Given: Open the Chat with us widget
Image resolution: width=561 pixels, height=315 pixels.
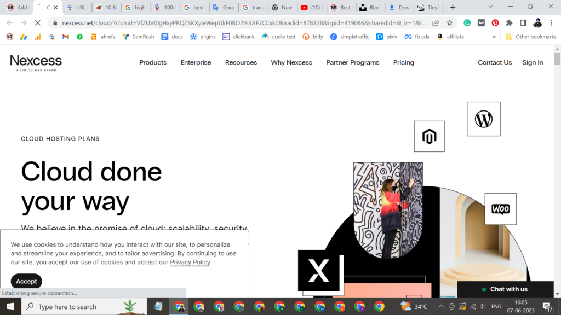Looking at the screenshot, I should 505,289.
